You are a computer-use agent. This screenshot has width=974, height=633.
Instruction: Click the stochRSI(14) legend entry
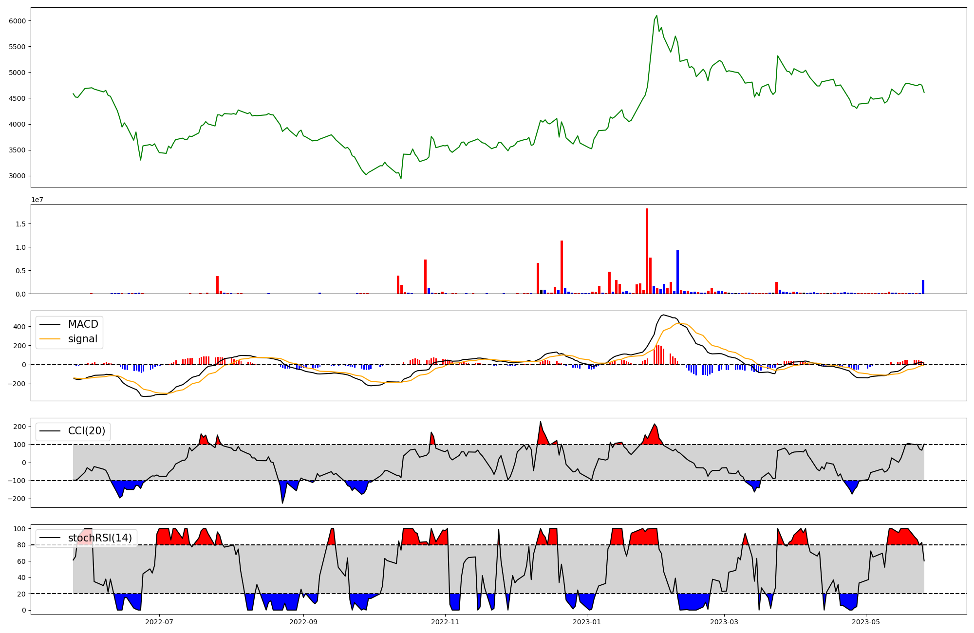click(100, 538)
